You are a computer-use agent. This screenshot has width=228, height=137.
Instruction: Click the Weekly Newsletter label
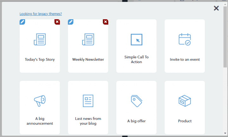coord(88,59)
